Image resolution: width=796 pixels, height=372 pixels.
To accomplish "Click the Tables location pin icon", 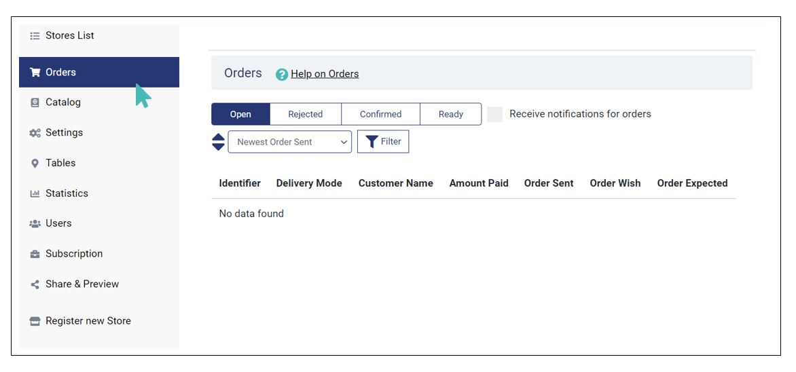I will point(35,164).
